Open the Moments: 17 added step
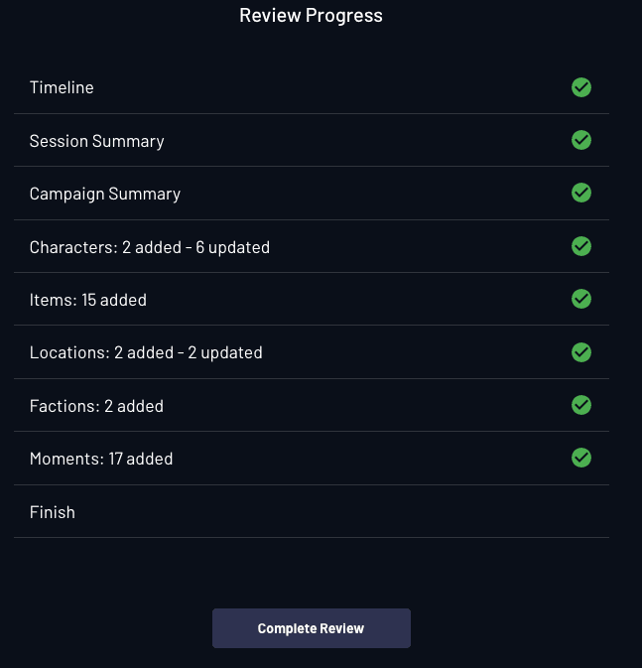 100,459
